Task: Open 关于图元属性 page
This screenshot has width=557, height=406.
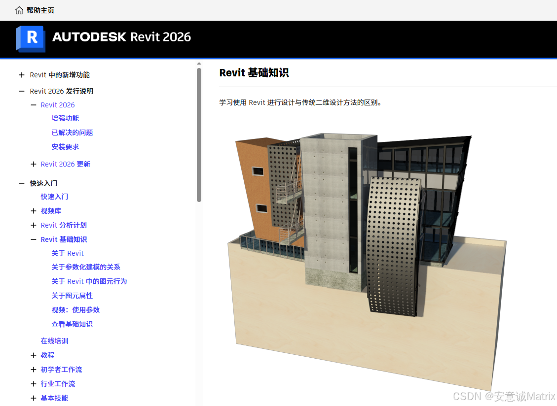Action: coord(72,296)
